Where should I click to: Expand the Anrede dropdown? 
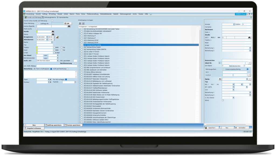pos(234,24)
